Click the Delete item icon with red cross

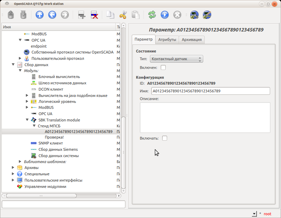tap(94, 15)
